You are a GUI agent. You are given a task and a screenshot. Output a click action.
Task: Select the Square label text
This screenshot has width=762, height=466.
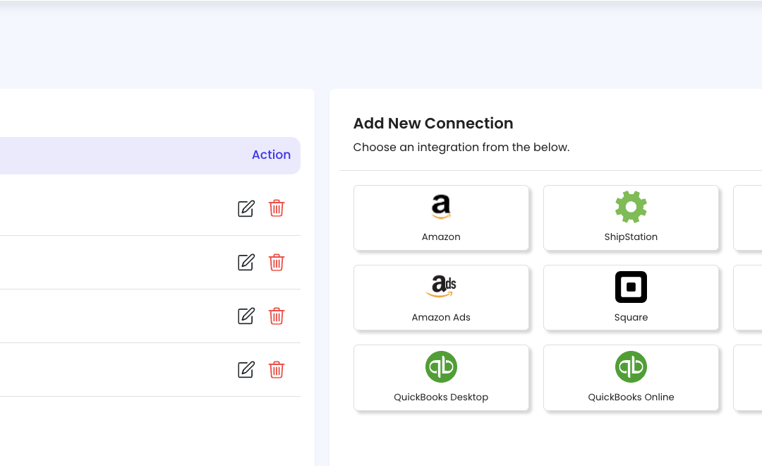[631, 317]
